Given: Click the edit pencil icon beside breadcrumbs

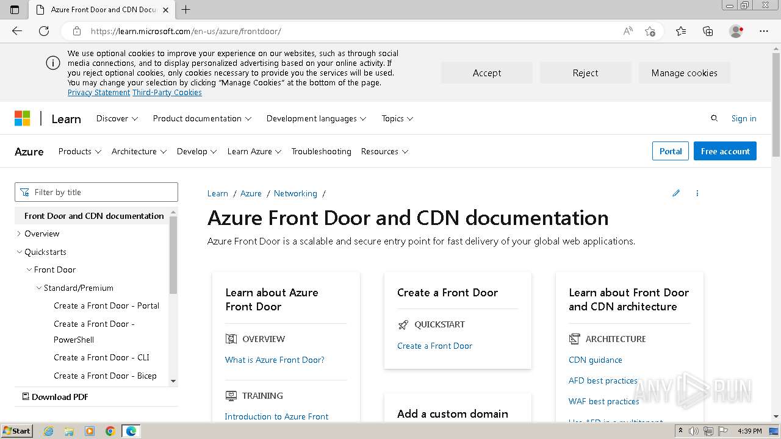Looking at the screenshot, I should (676, 193).
